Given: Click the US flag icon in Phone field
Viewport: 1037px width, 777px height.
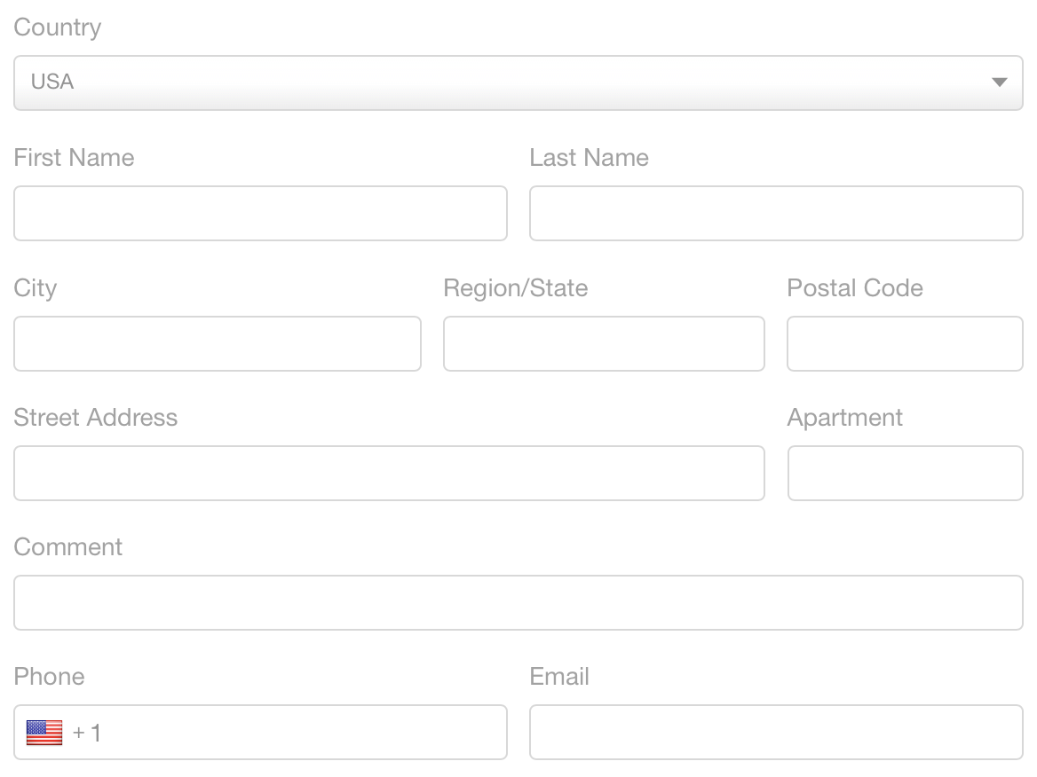Looking at the screenshot, I should [44, 733].
